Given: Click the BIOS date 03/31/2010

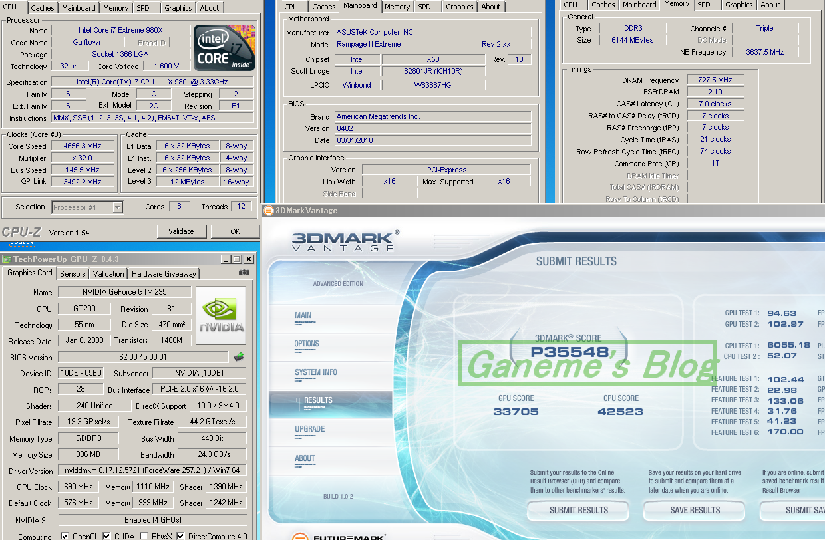Looking at the screenshot, I should point(432,140).
